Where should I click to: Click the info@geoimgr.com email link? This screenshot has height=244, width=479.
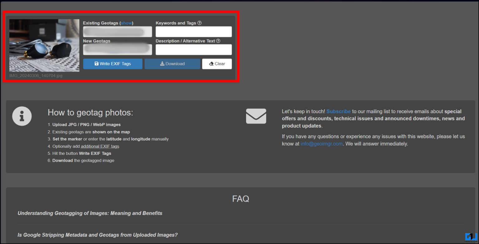point(322,144)
